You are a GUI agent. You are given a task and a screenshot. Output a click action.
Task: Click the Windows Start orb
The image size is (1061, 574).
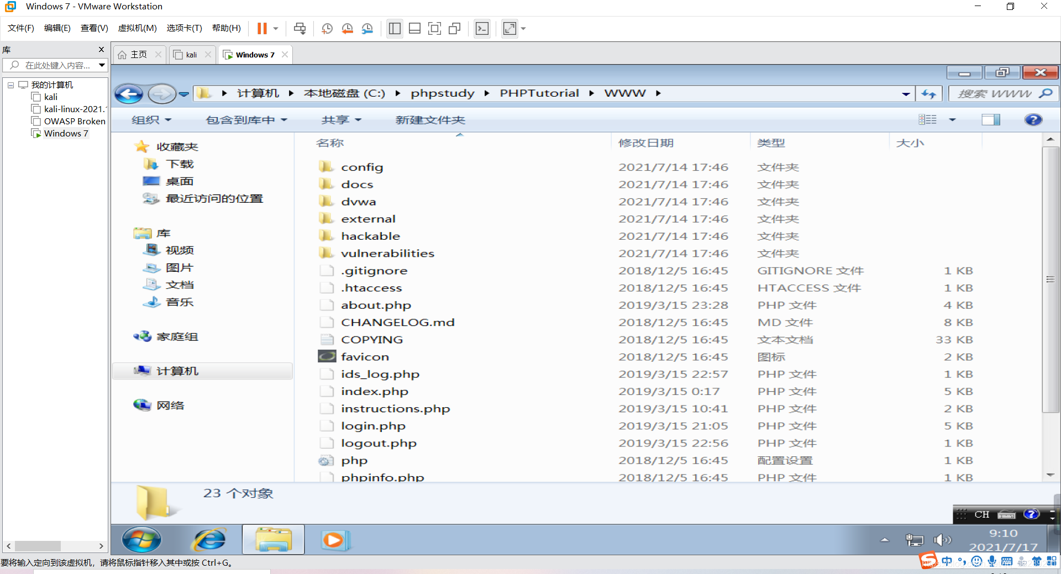tap(141, 540)
